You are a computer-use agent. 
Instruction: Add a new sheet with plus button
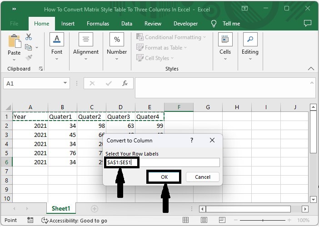point(95,208)
